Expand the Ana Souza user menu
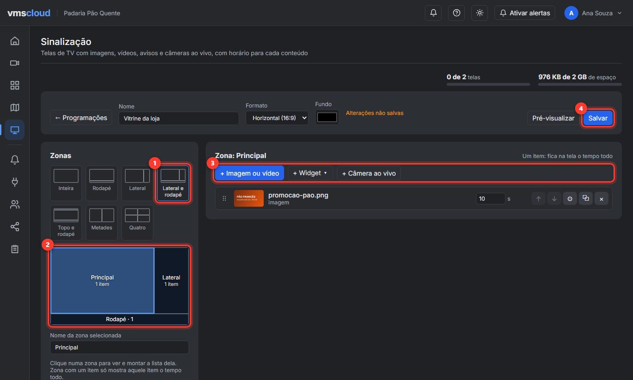 coord(593,13)
